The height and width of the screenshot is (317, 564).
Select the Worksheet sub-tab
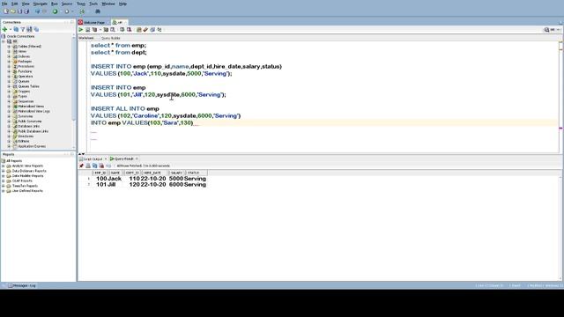click(86, 38)
